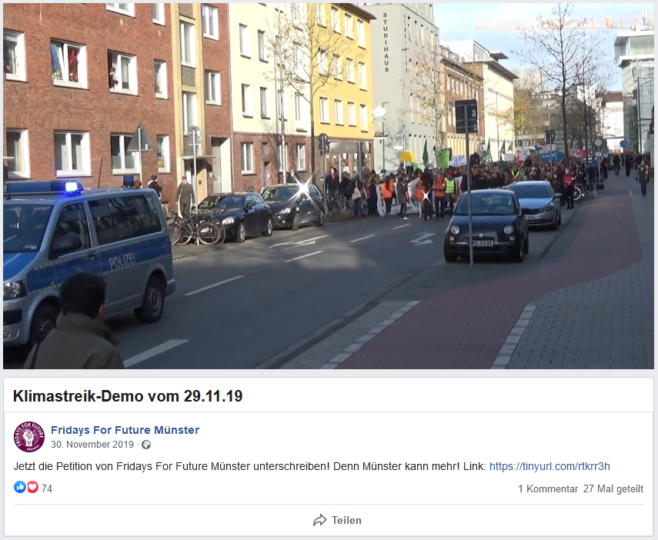
Task: Click the STUDIHAUS sign on the building
Action: point(386,42)
